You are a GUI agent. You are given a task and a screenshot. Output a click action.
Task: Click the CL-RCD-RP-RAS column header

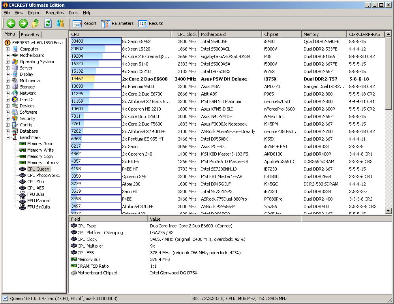(366, 34)
